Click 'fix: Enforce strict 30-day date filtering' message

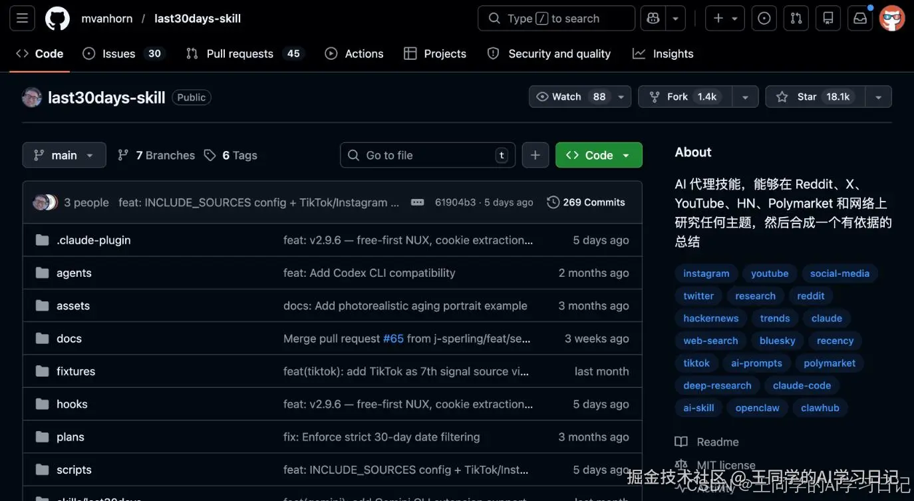pos(381,437)
